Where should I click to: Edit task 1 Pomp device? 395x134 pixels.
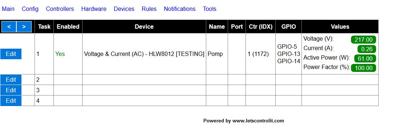(11, 54)
